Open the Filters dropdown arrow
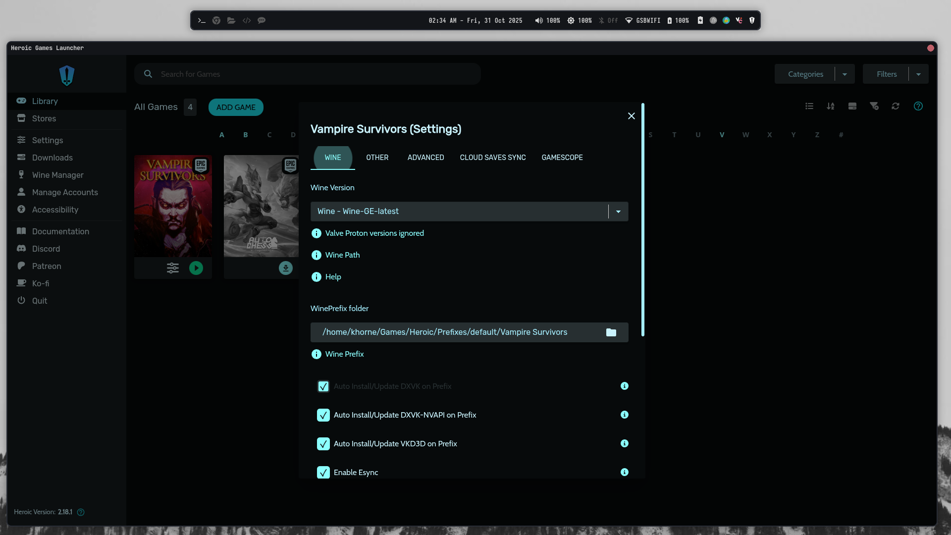 pos(918,74)
